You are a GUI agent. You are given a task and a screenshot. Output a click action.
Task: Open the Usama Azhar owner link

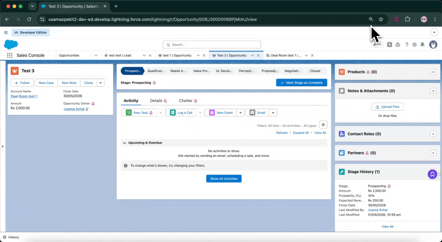[74, 109]
